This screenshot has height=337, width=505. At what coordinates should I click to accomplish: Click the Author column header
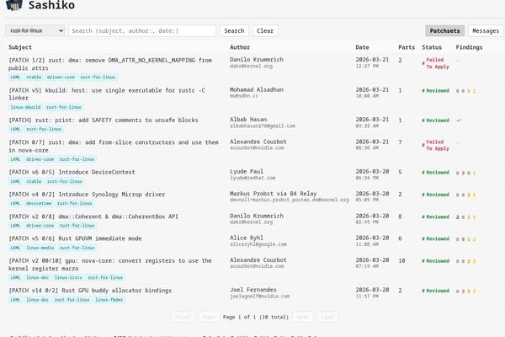(240, 47)
